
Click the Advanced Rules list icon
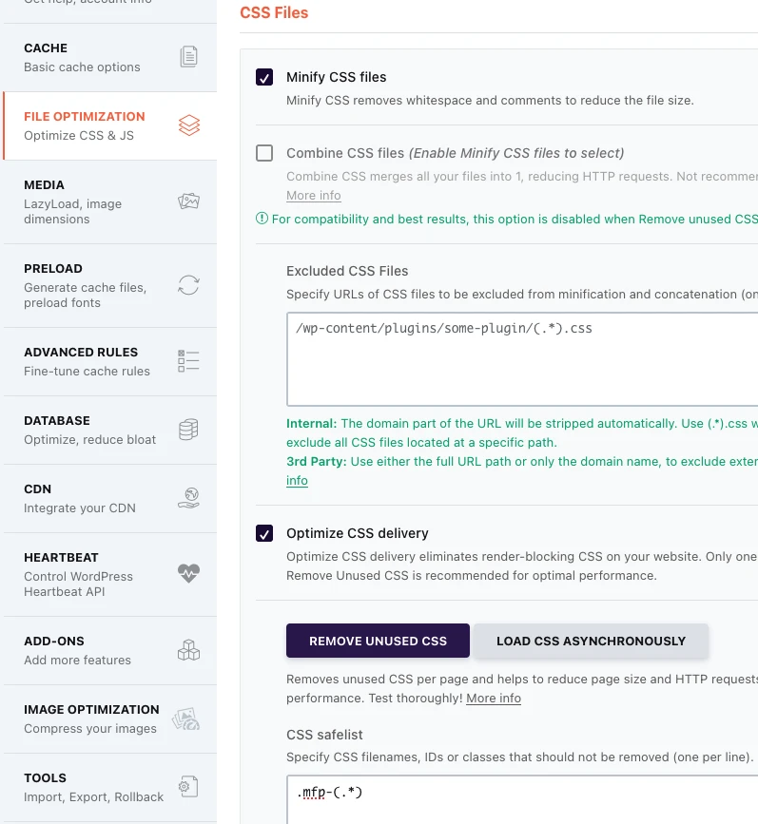[188, 361]
